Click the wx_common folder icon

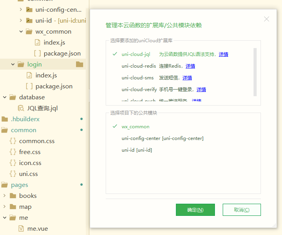click(x=29, y=32)
